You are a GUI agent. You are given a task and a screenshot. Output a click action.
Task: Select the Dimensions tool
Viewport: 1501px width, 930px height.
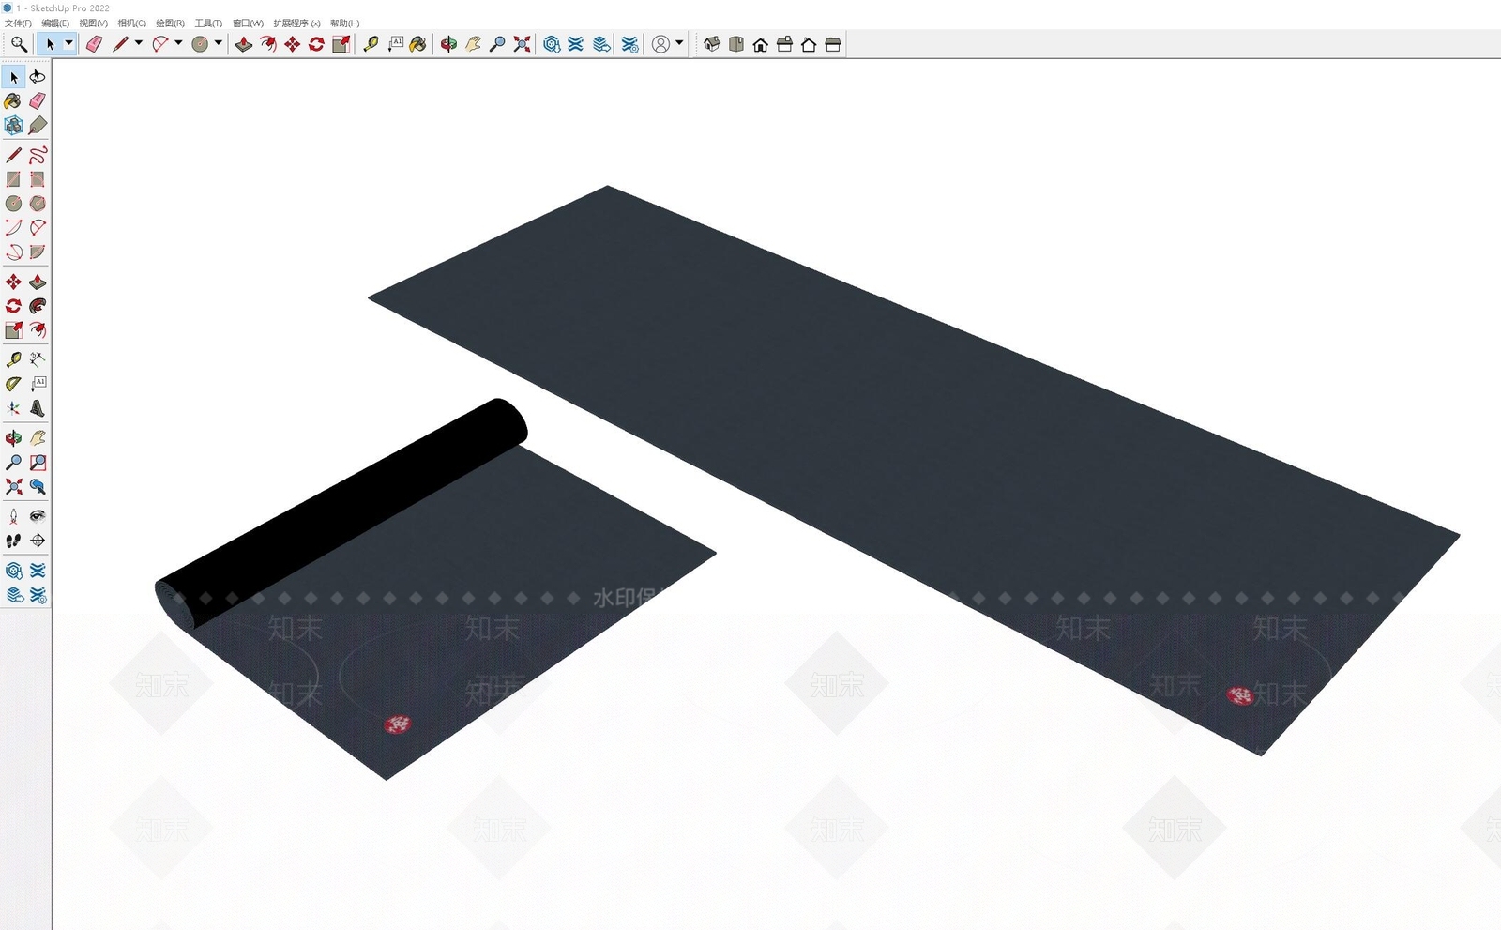point(38,359)
